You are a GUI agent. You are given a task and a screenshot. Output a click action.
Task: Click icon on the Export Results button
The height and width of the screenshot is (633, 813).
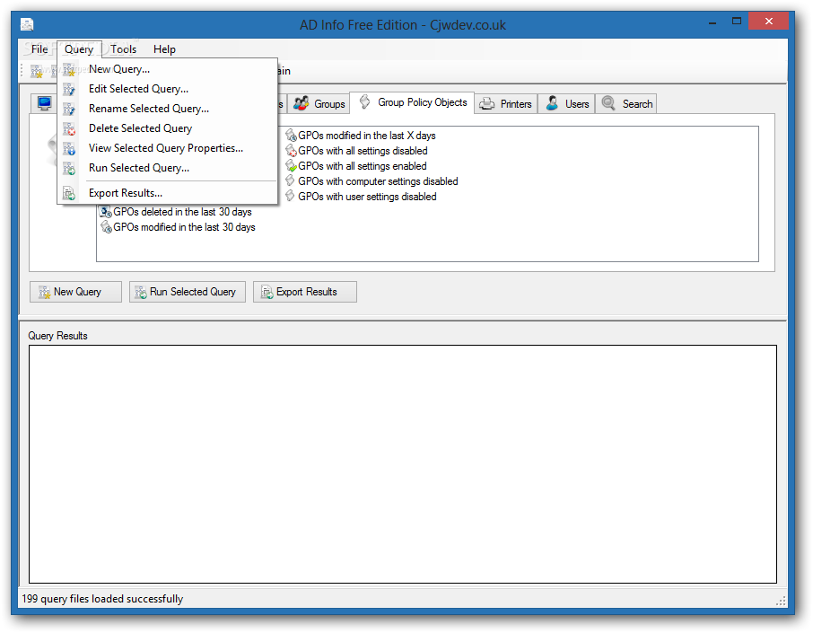[x=267, y=292]
